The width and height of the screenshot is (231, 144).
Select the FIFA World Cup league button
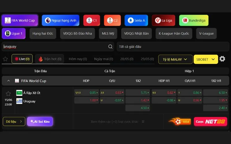[x=20, y=20]
